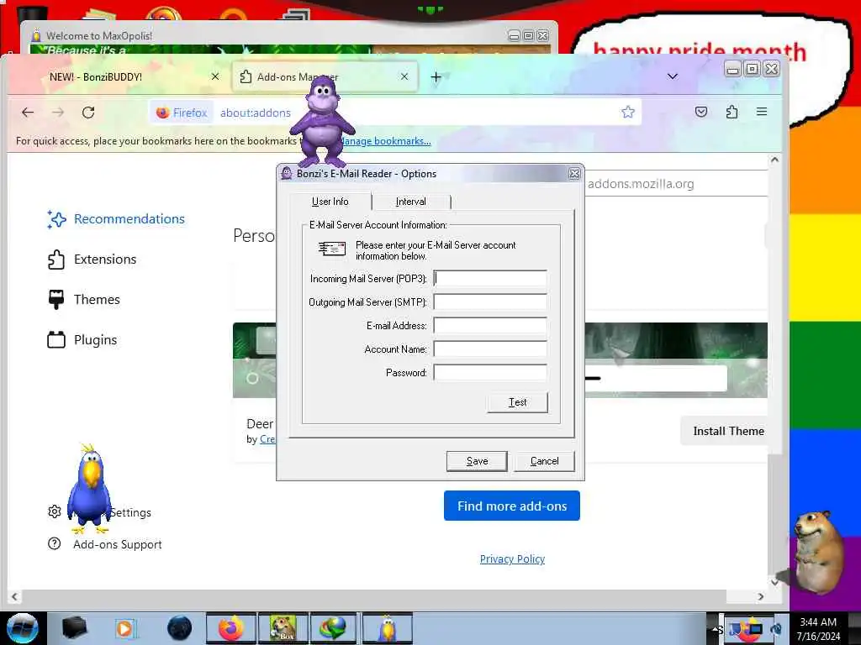Open the Privacy Policy link

click(512, 558)
